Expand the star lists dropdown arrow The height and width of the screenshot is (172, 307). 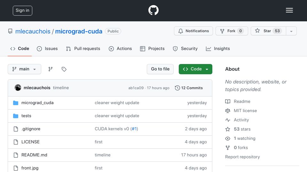291,31
